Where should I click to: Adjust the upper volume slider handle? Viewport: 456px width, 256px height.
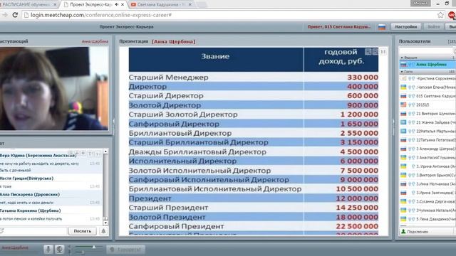tap(94, 247)
